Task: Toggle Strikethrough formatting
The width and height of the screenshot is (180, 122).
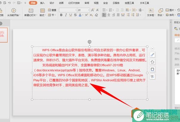Action: pos(75,15)
